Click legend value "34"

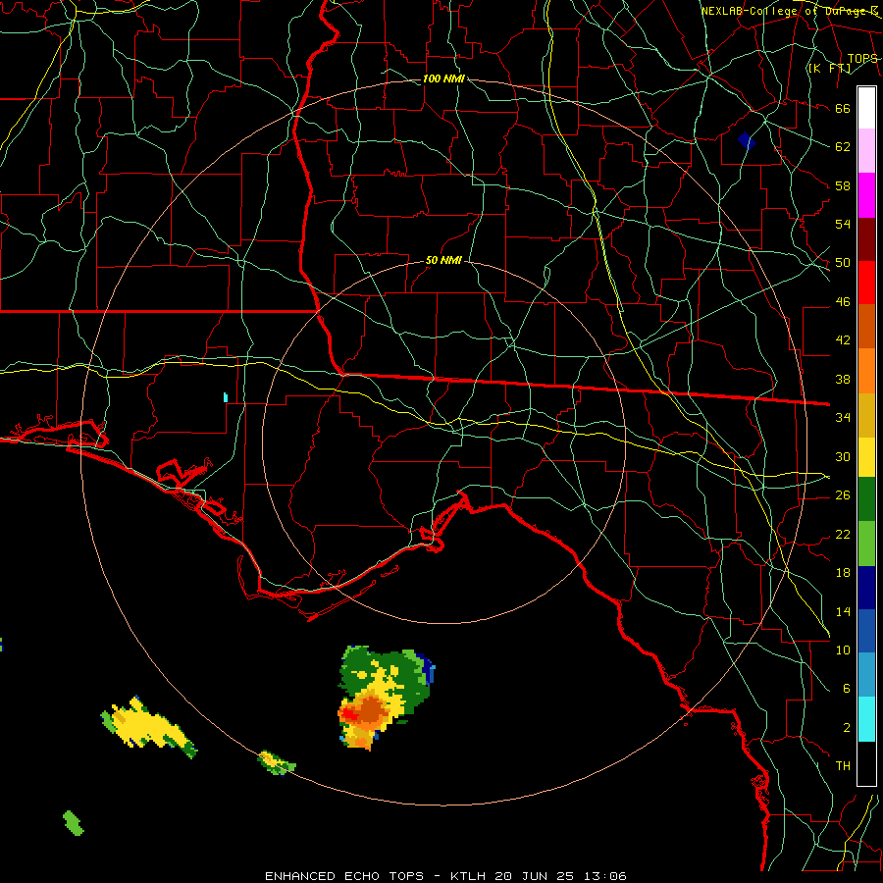843,417
